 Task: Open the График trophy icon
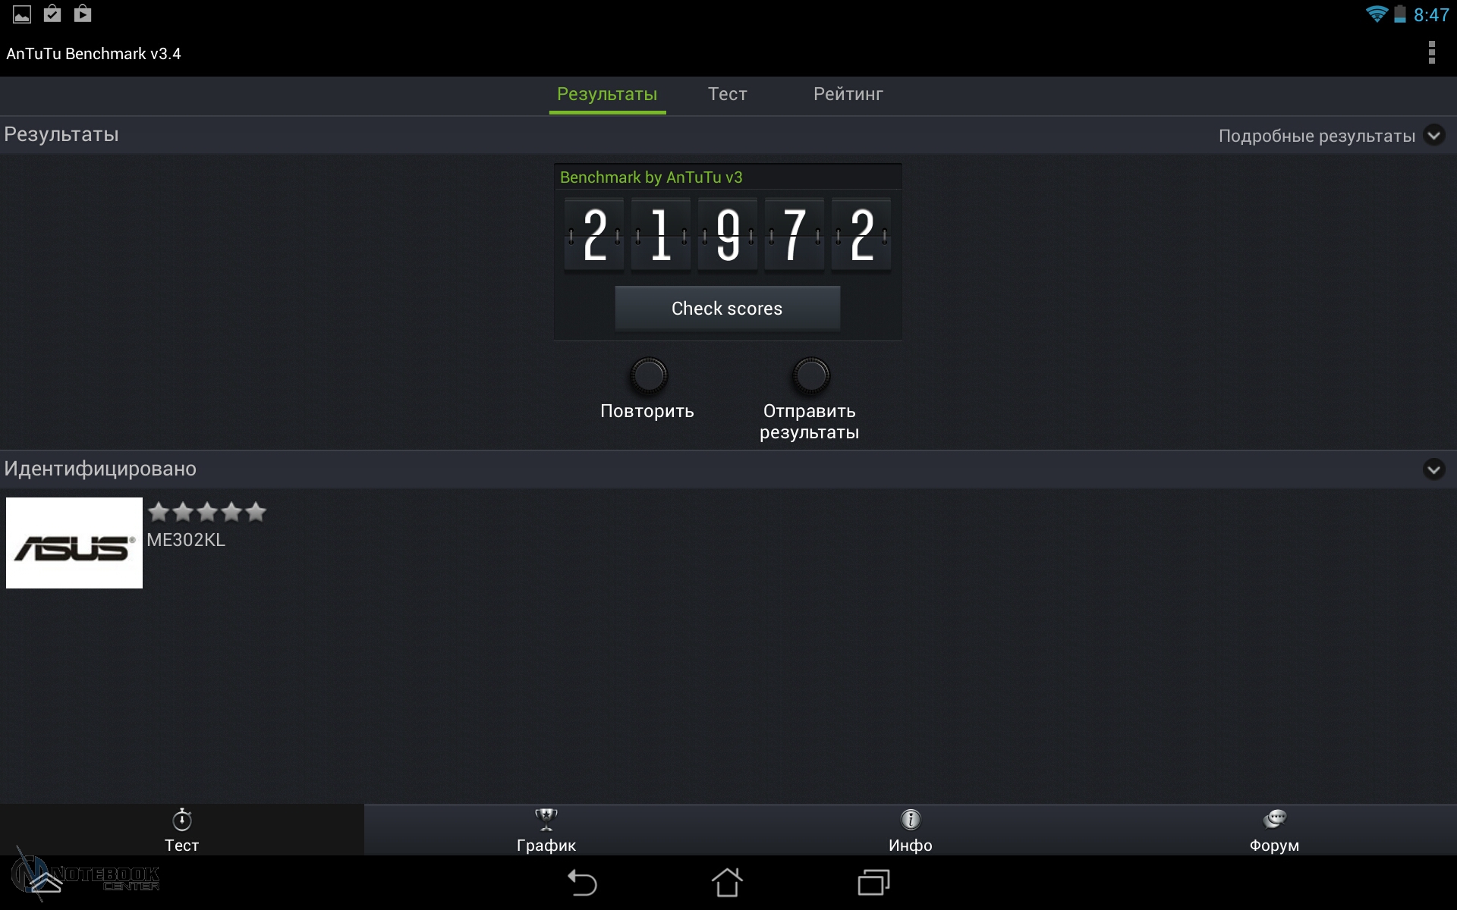click(546, 821)
